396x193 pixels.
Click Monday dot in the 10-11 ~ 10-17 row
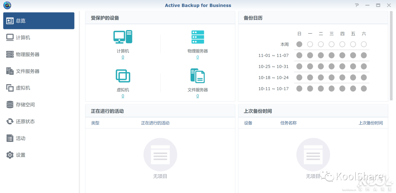pos(310,89)
